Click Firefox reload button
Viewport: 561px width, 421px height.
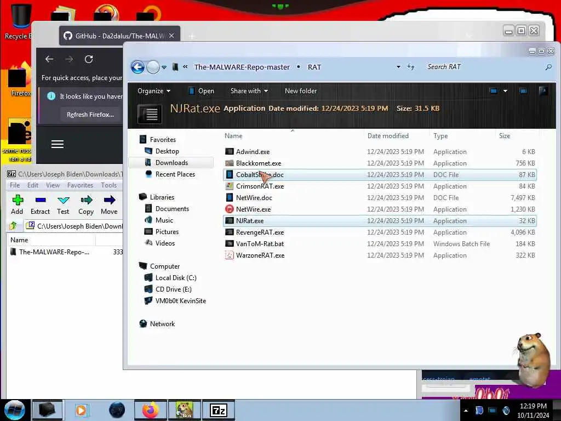pos(89,59)
